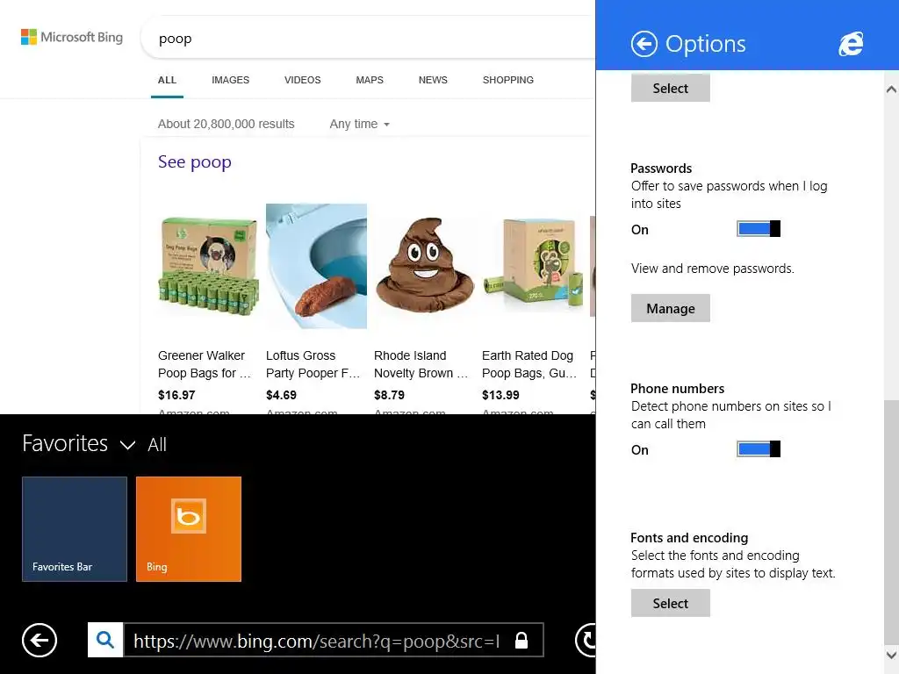Click the Bing search box
The height and width of the screenshot is (674, 899).
pyautogui.click(x=367, y=39)
